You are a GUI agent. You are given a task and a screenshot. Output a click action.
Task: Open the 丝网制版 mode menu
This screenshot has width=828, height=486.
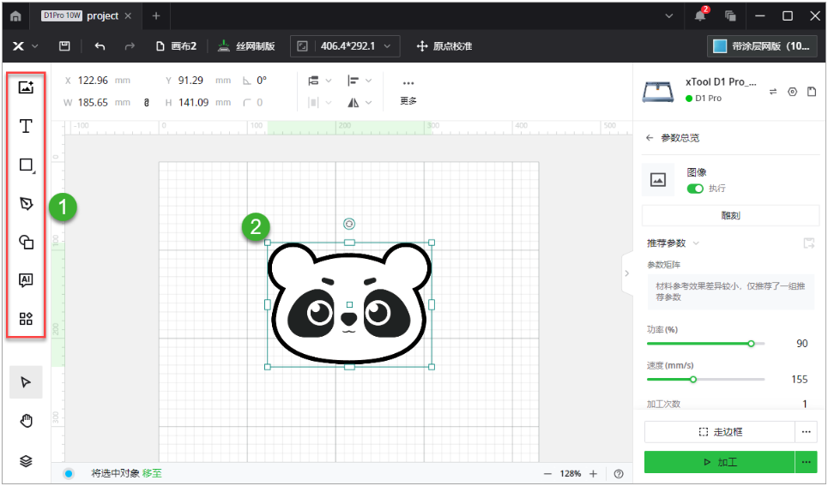246,46
